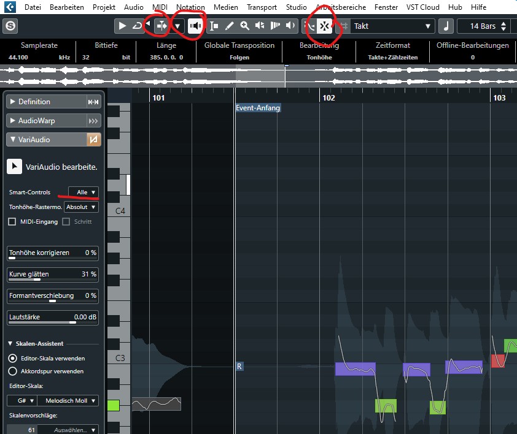Open the Projekt menu
The height and width of the screenshot is (434, 517).
[x=104, y=7]
